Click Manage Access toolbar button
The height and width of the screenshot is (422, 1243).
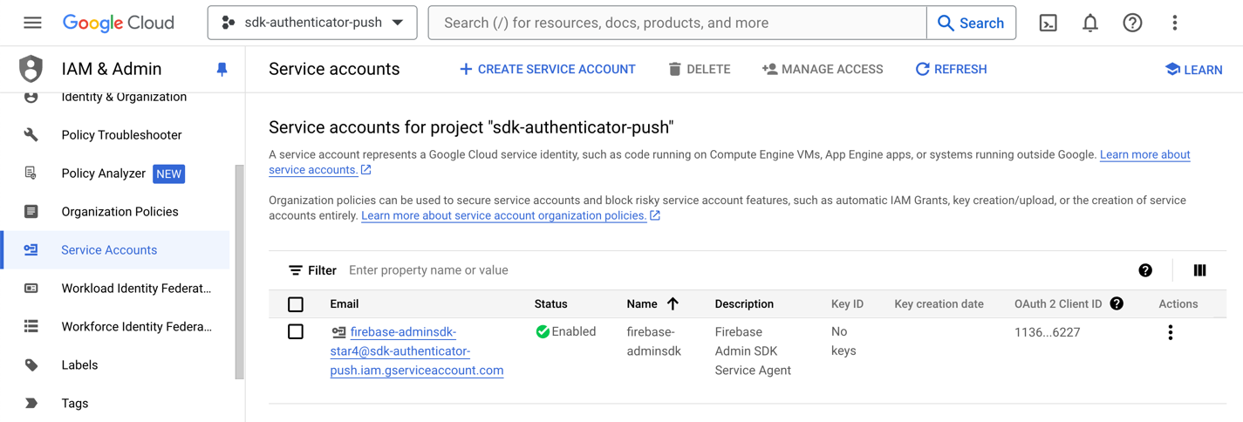point(823,69)
